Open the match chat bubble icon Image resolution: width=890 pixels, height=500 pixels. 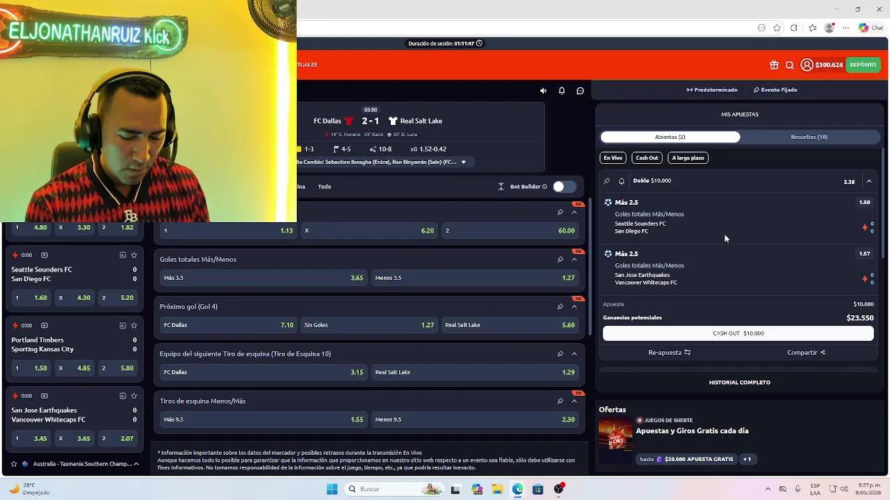(581, 90)
